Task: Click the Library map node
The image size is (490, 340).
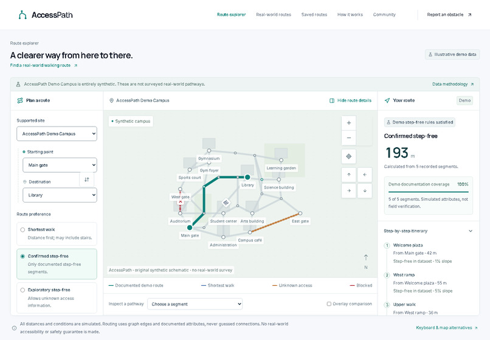Action: (247, 177)
